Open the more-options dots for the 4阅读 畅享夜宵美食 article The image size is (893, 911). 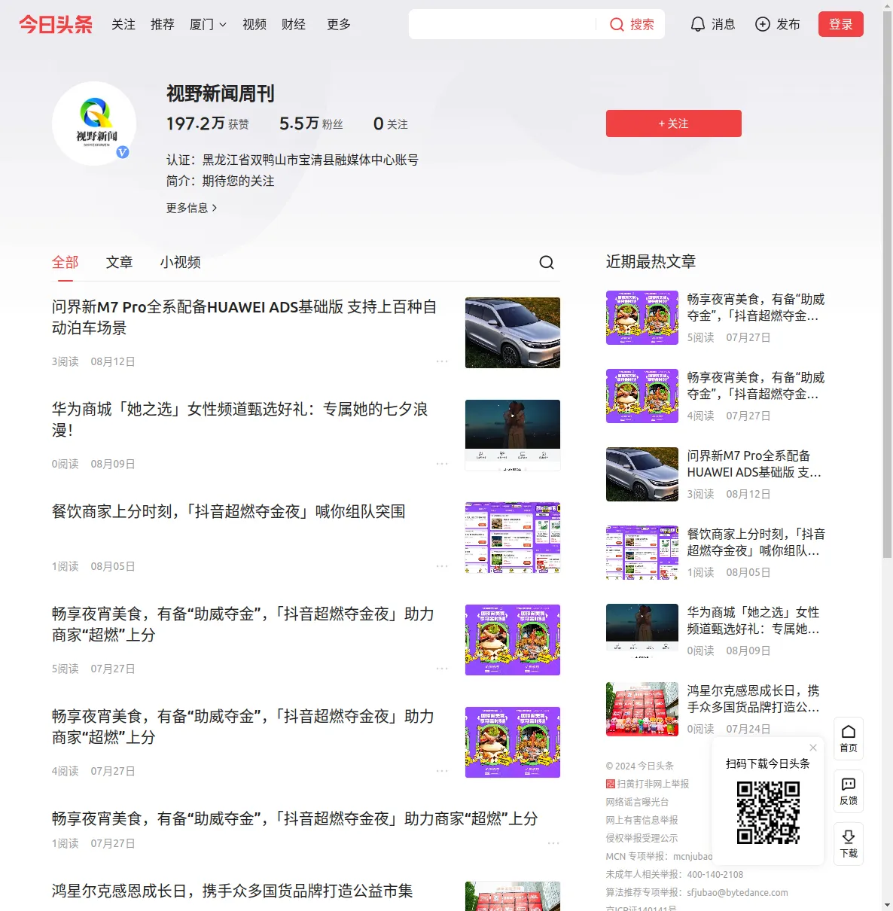[x=442, y=771]
